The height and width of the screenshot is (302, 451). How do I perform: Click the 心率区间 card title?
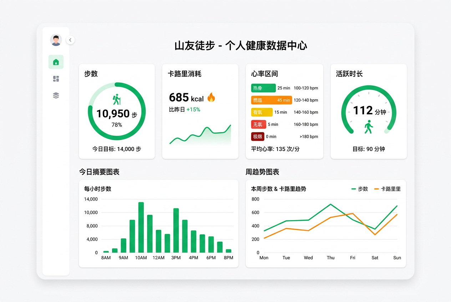(264, 74)
